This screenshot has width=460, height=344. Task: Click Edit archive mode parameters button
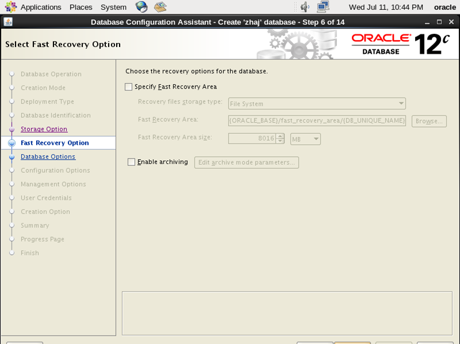[x=247, y=163]
